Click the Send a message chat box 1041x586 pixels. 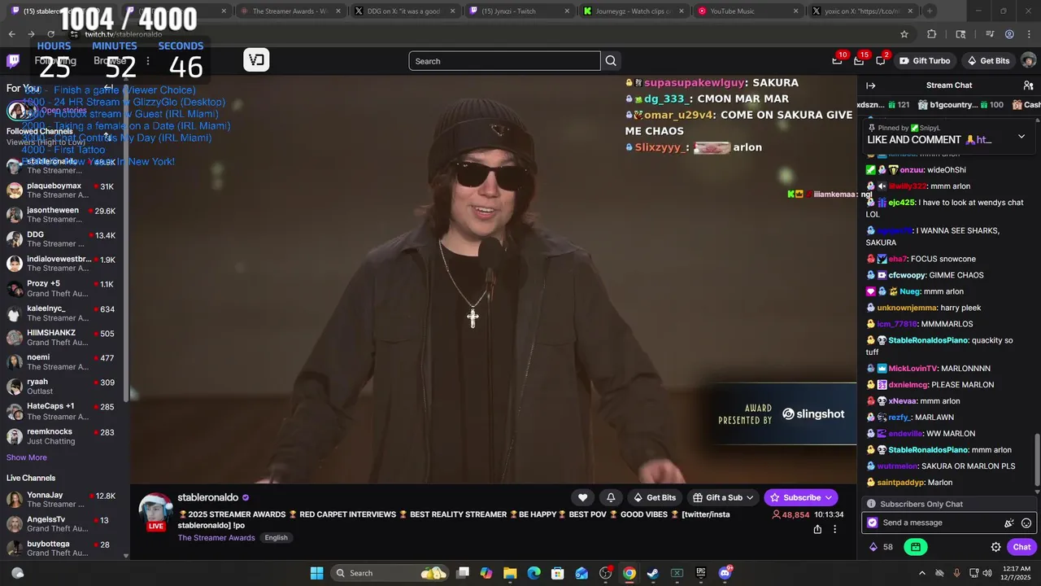coord(948,523)
